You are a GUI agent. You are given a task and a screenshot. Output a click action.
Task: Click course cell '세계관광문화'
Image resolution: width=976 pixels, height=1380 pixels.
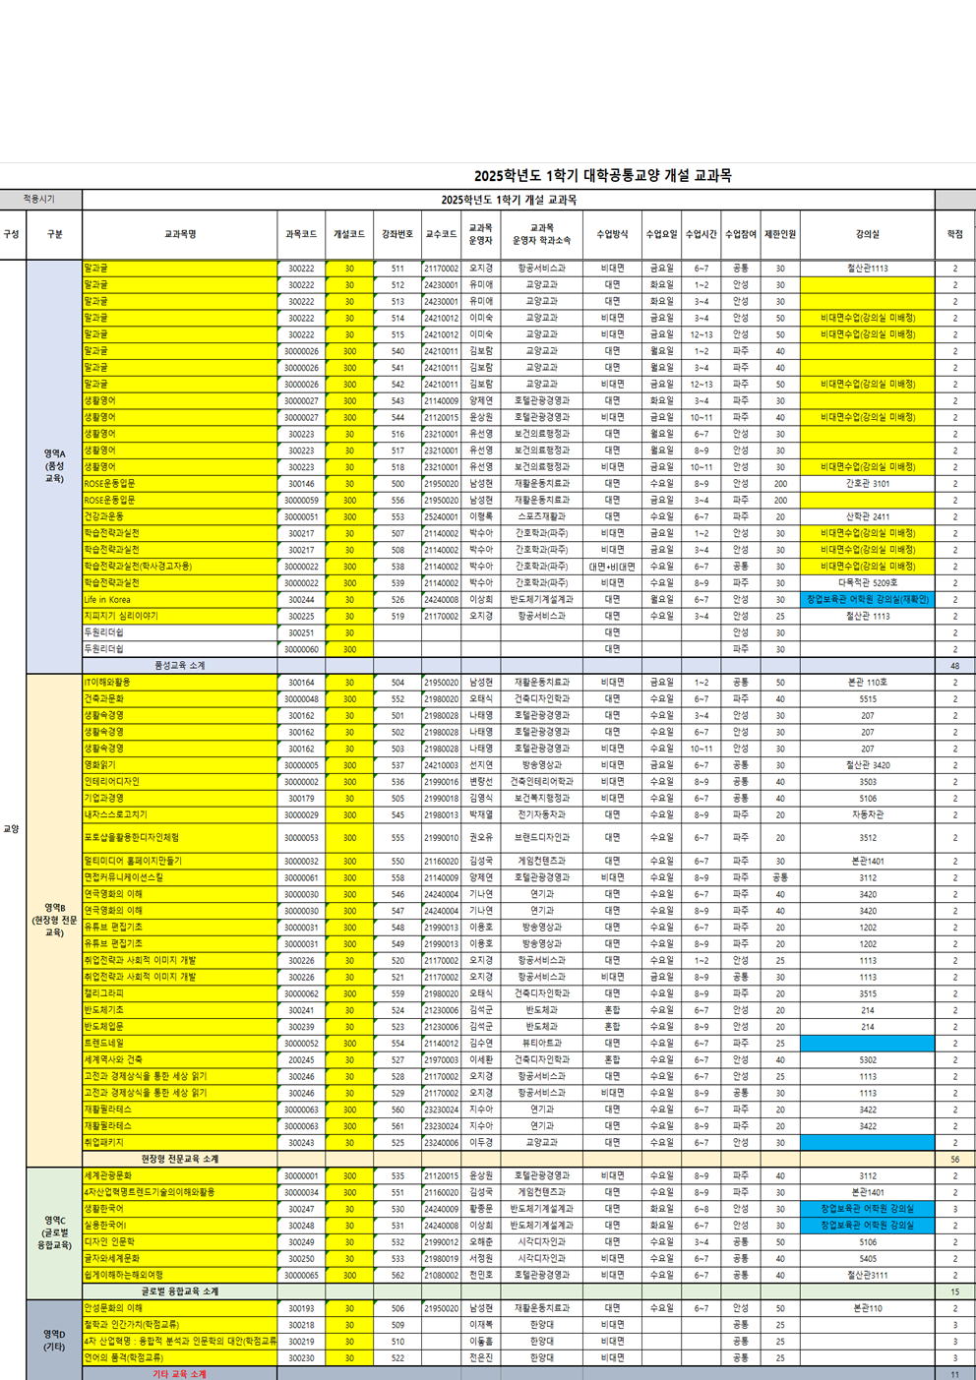180,1175
